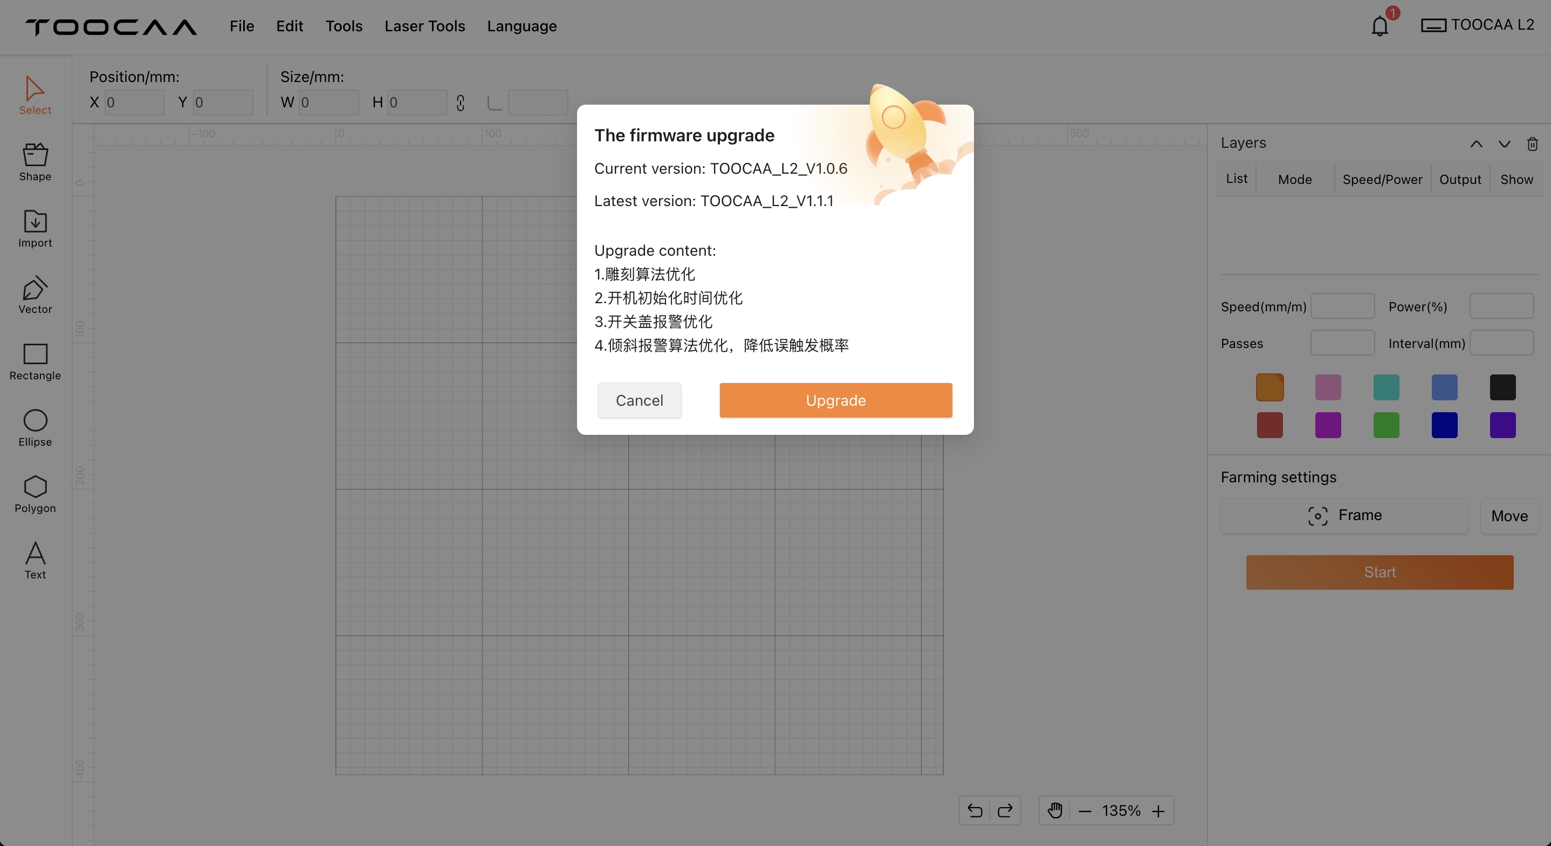Activate the hand pan tool

click(1054, 810)
